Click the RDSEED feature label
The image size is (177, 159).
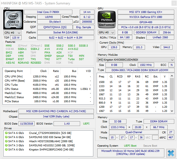coord(36,63)
